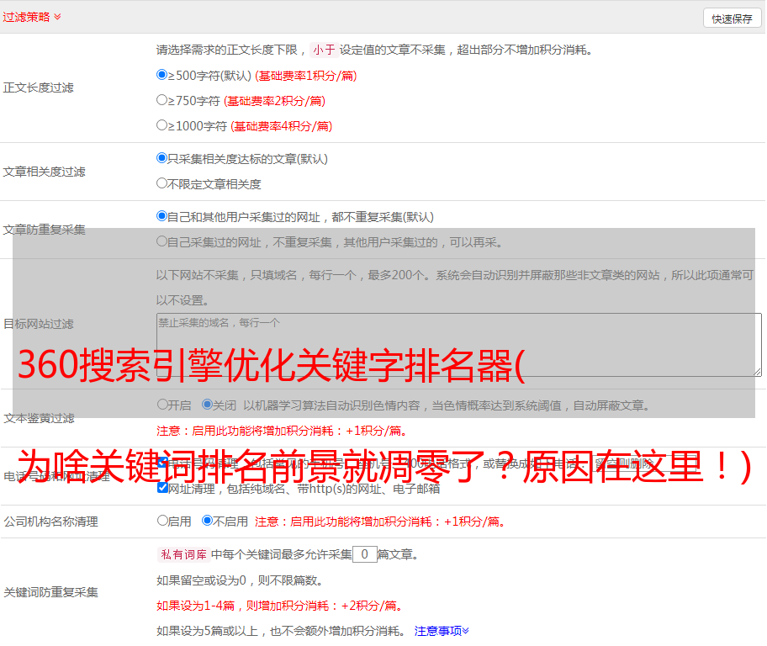
Task: Collapse the 过滤策略 section header
Action: (x=32, y=17)
